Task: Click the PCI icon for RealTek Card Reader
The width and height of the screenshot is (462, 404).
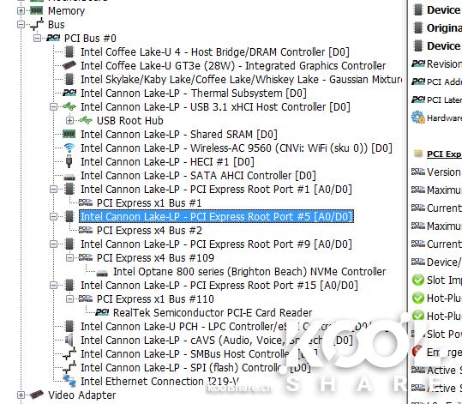Action: pos(102,312)
